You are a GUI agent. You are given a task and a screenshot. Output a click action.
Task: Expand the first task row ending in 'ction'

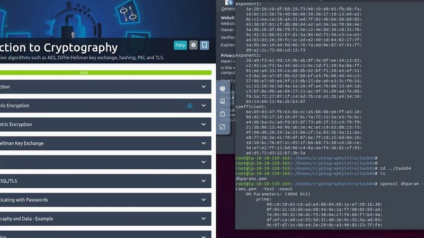coord(105,87)
